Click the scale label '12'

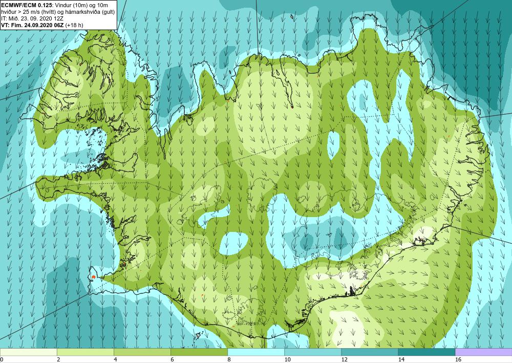(344, 360)
